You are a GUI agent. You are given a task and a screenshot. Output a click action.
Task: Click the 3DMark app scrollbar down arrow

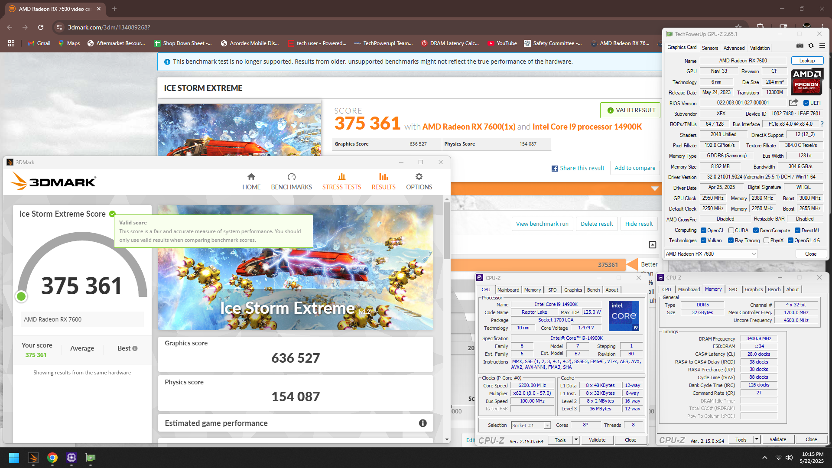[x=447, y=439]
